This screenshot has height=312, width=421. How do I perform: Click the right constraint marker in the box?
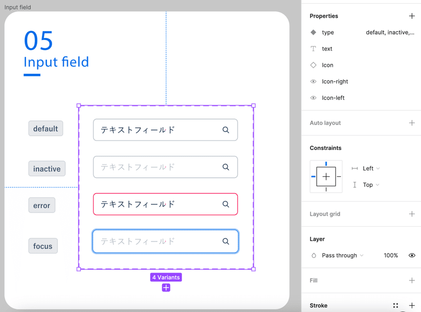(x=339, y=177)
